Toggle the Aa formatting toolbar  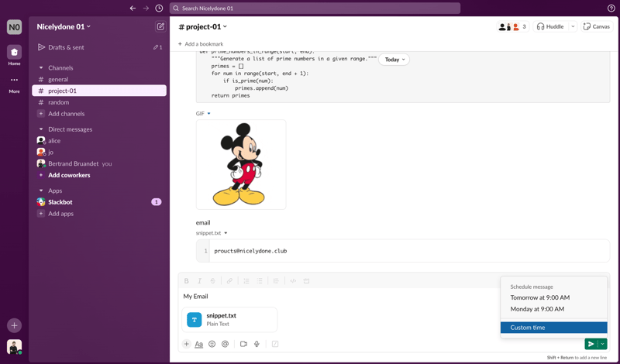tap(199, 344)
